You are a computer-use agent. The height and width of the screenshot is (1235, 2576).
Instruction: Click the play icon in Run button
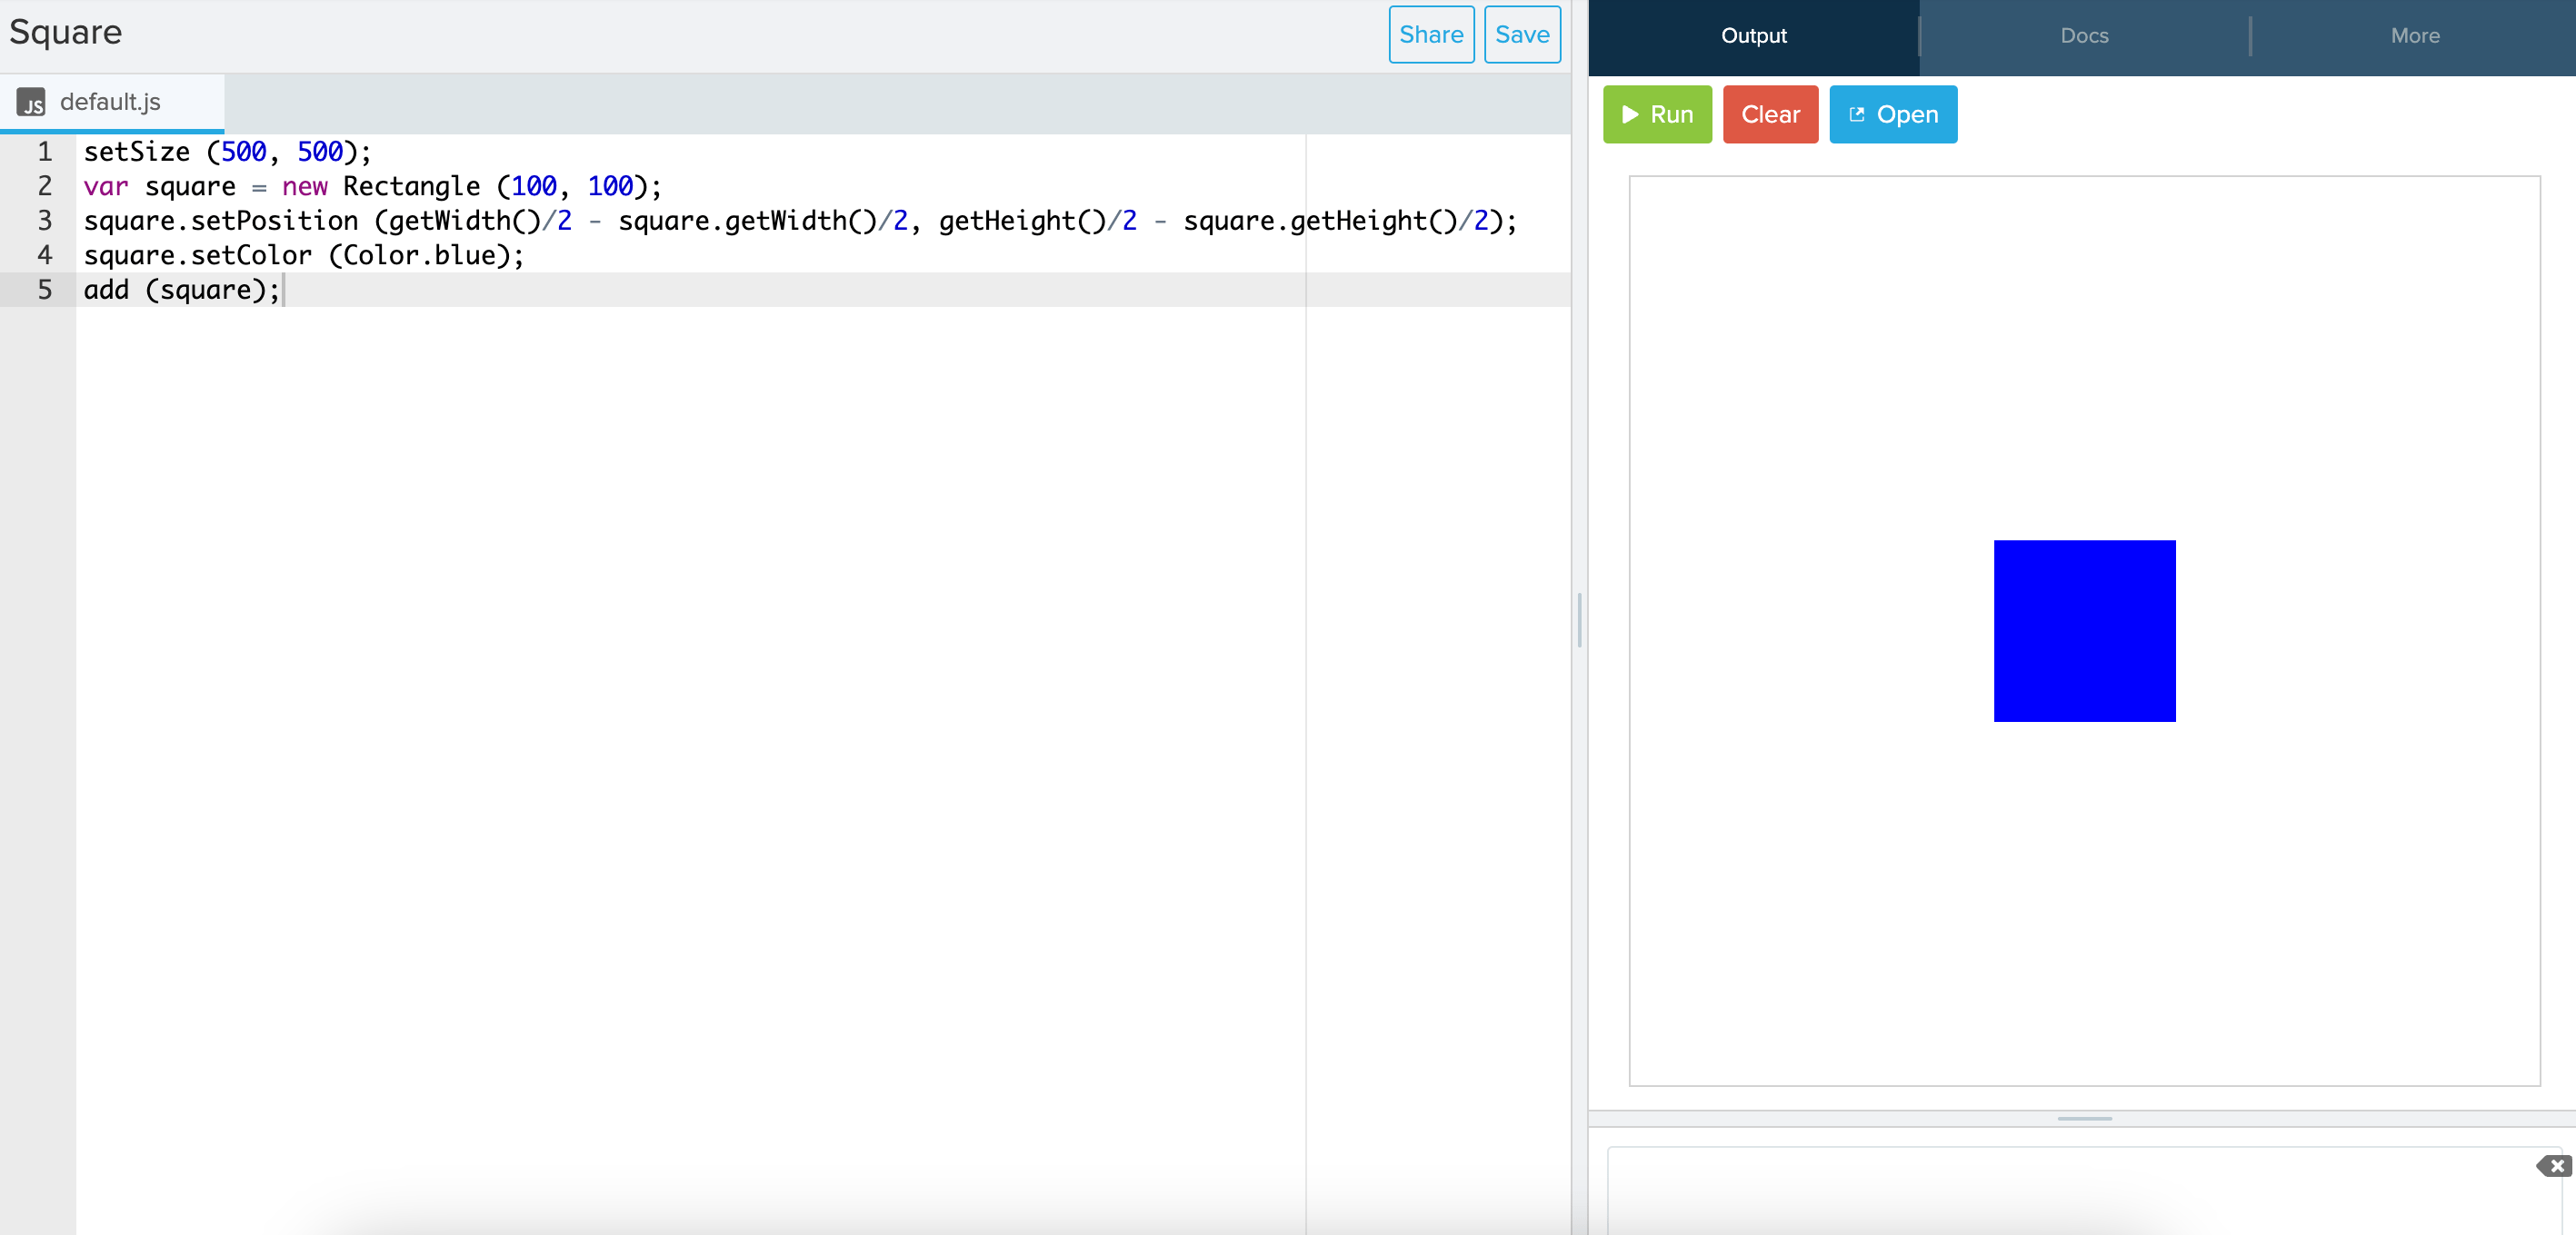coord(1630,115)
